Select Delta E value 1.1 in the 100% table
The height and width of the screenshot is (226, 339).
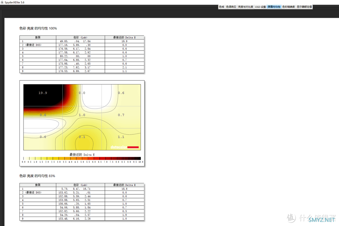click(125, 71)
